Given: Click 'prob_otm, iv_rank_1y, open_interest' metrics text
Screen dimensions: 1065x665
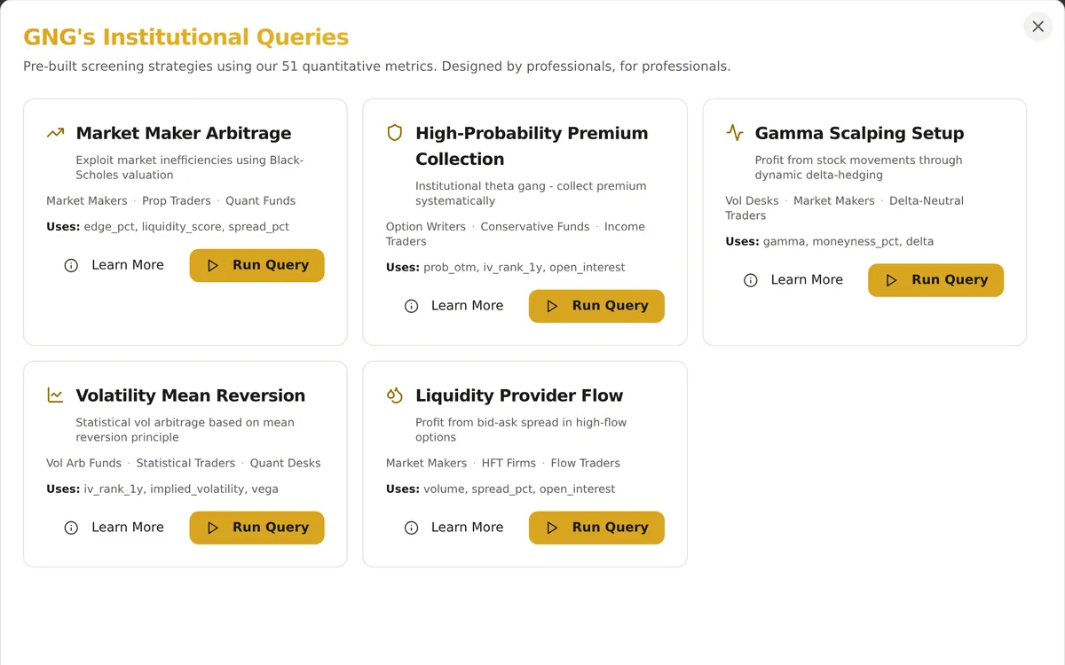Looking at the screenshot, I should tap(525, 268).
